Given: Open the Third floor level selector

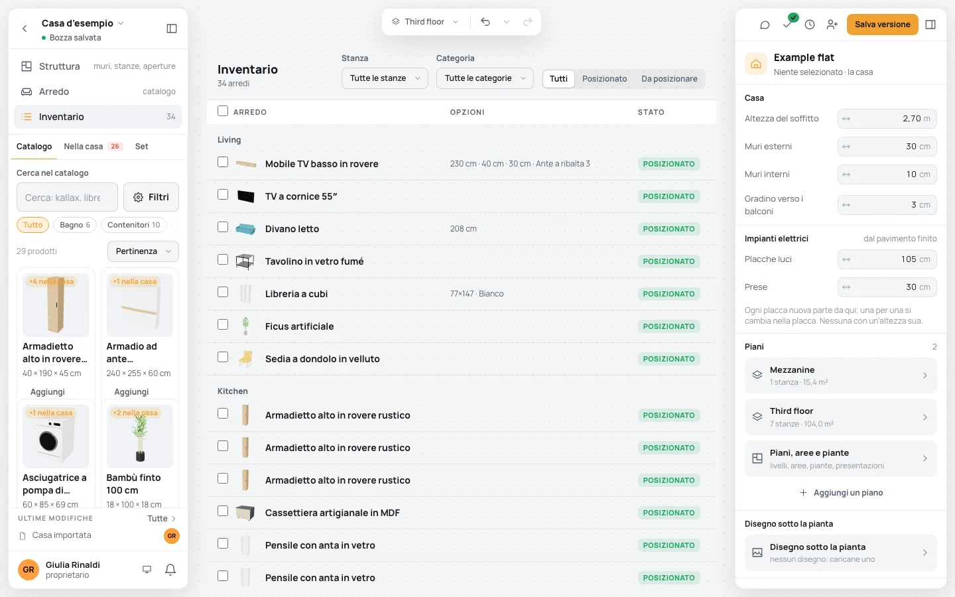Looking at the screenshot, I should (425, 22).
